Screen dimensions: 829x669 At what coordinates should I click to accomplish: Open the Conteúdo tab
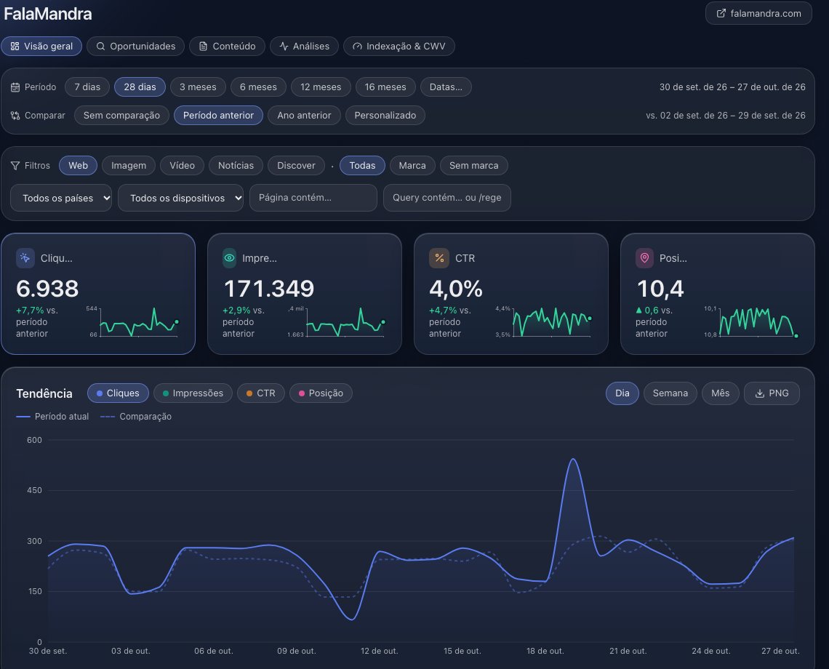click(227, 46)
